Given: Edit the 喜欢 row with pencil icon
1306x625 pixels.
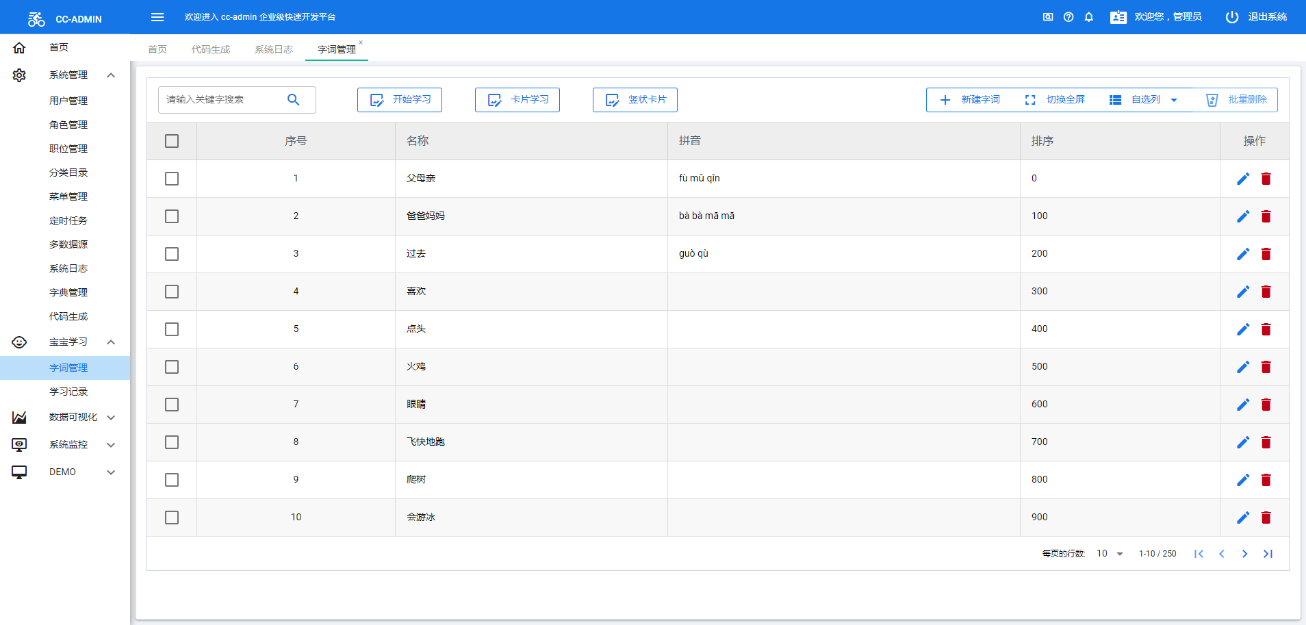Looking at the screenshot, I should coord(1243,292).
